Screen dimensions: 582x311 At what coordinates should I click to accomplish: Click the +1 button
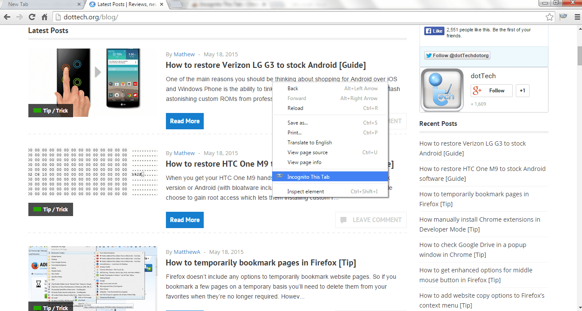522,91
